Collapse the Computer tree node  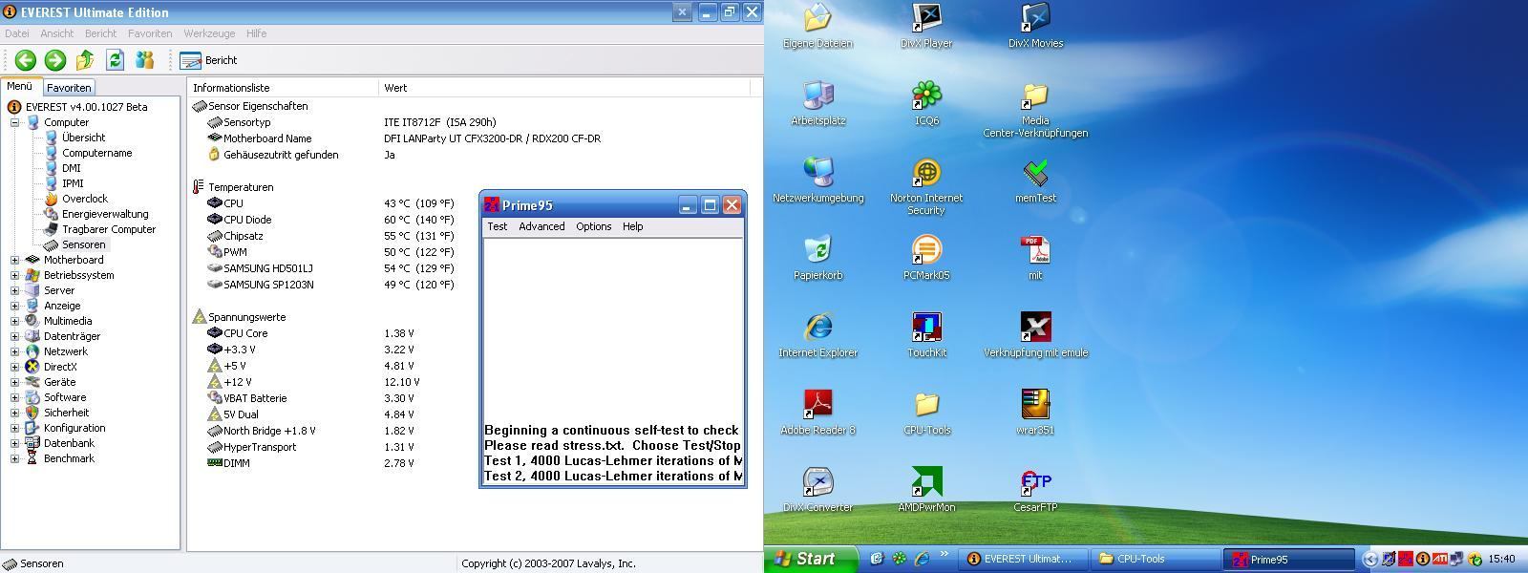(x=14, y=122)
